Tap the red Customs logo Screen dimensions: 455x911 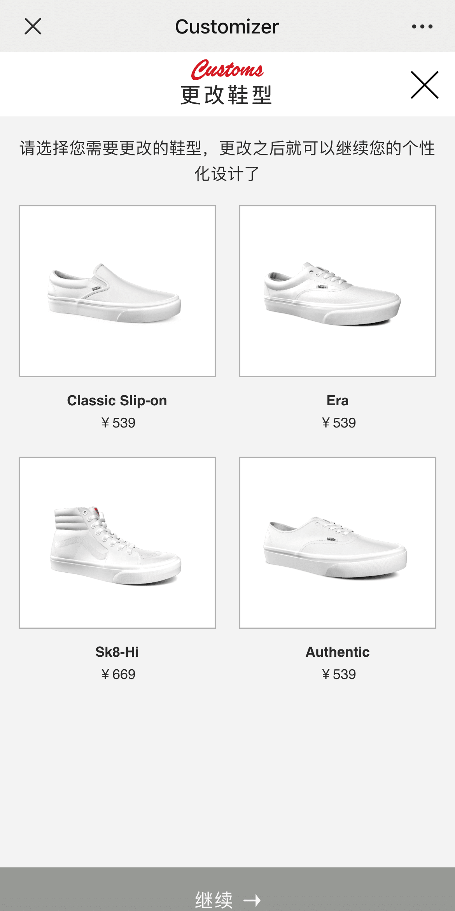227,70
